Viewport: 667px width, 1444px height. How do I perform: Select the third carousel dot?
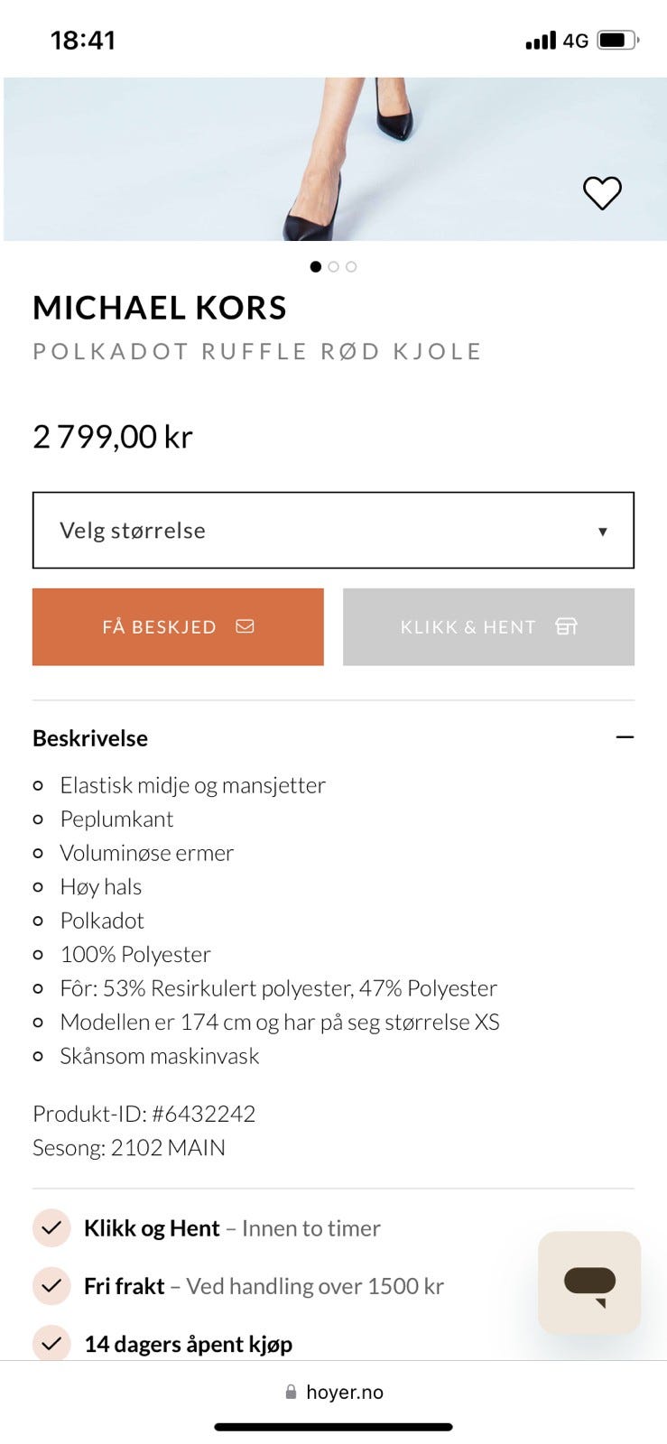349,267
